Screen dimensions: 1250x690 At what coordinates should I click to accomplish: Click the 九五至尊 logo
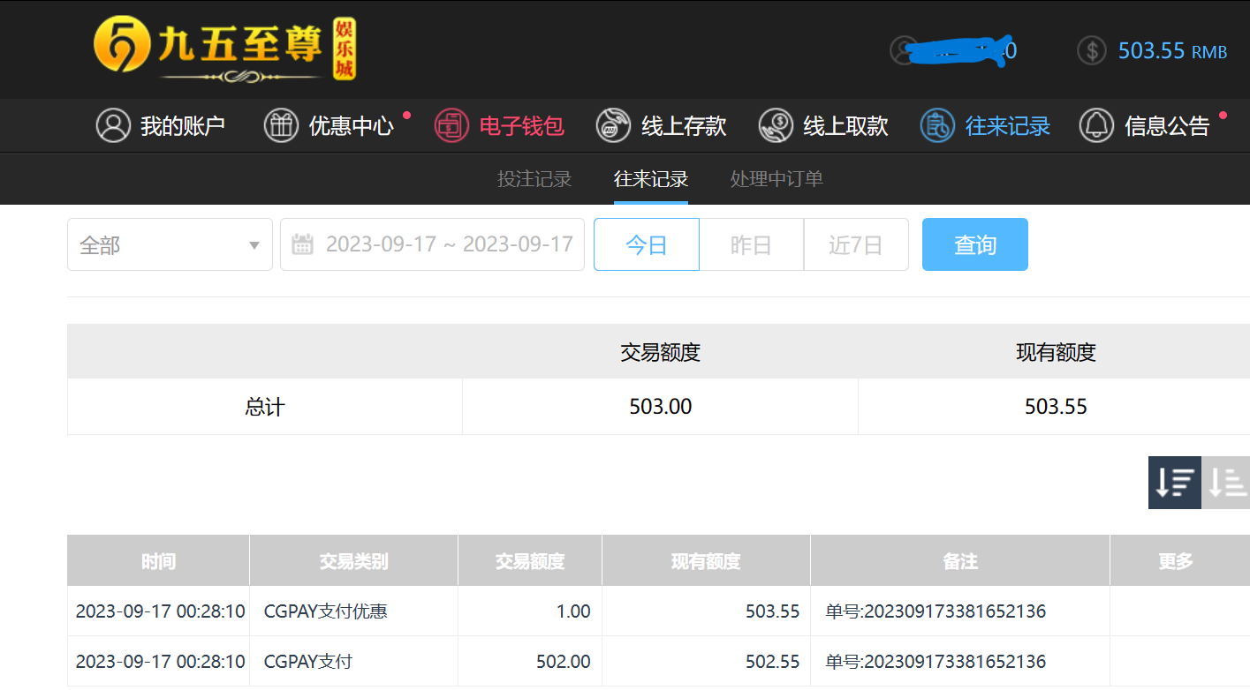tap(224, 49)
